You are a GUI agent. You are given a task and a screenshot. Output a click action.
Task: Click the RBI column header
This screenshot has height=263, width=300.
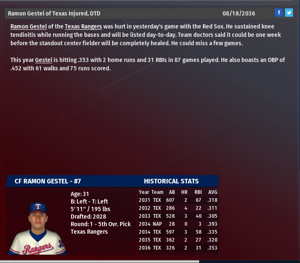point(197,192)
